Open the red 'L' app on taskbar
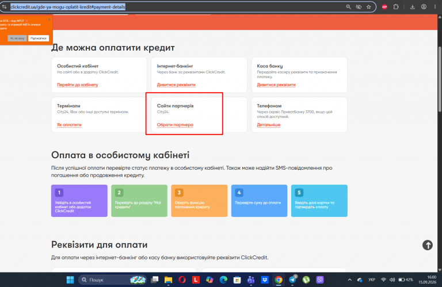 (196, 280)
